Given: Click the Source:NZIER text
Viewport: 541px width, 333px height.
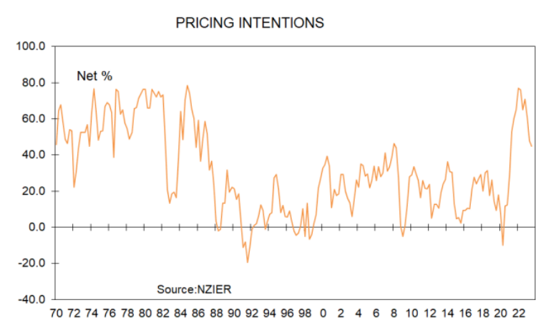Looking at the screenshot, I should pos(195,289).
